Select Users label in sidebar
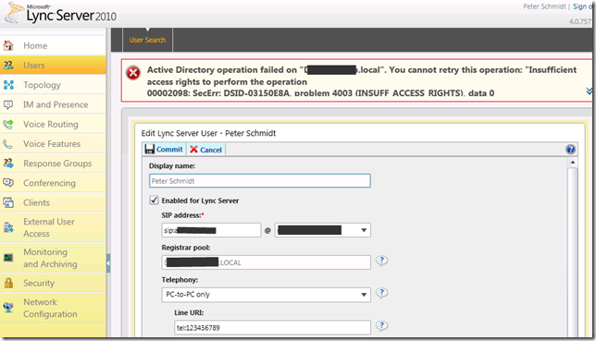 pos(34,66)
